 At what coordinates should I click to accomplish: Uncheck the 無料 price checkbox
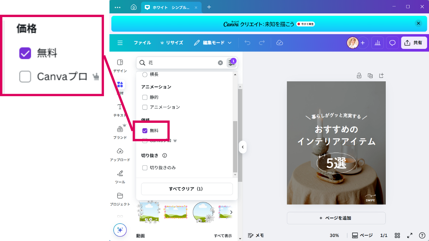pos(145,131)
